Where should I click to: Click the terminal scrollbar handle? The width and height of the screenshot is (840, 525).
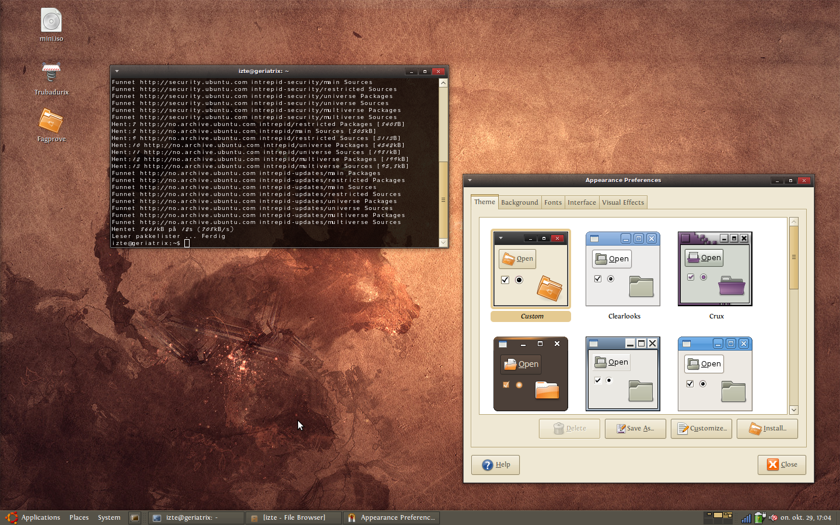tap(443, 199)
